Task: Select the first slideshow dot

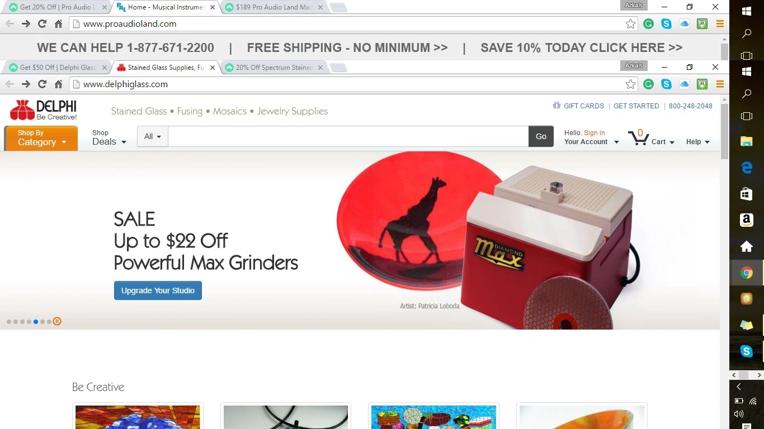Action: 9,322
